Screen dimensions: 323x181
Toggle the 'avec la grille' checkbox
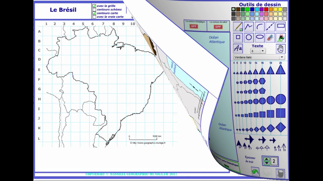pos(94,6)
